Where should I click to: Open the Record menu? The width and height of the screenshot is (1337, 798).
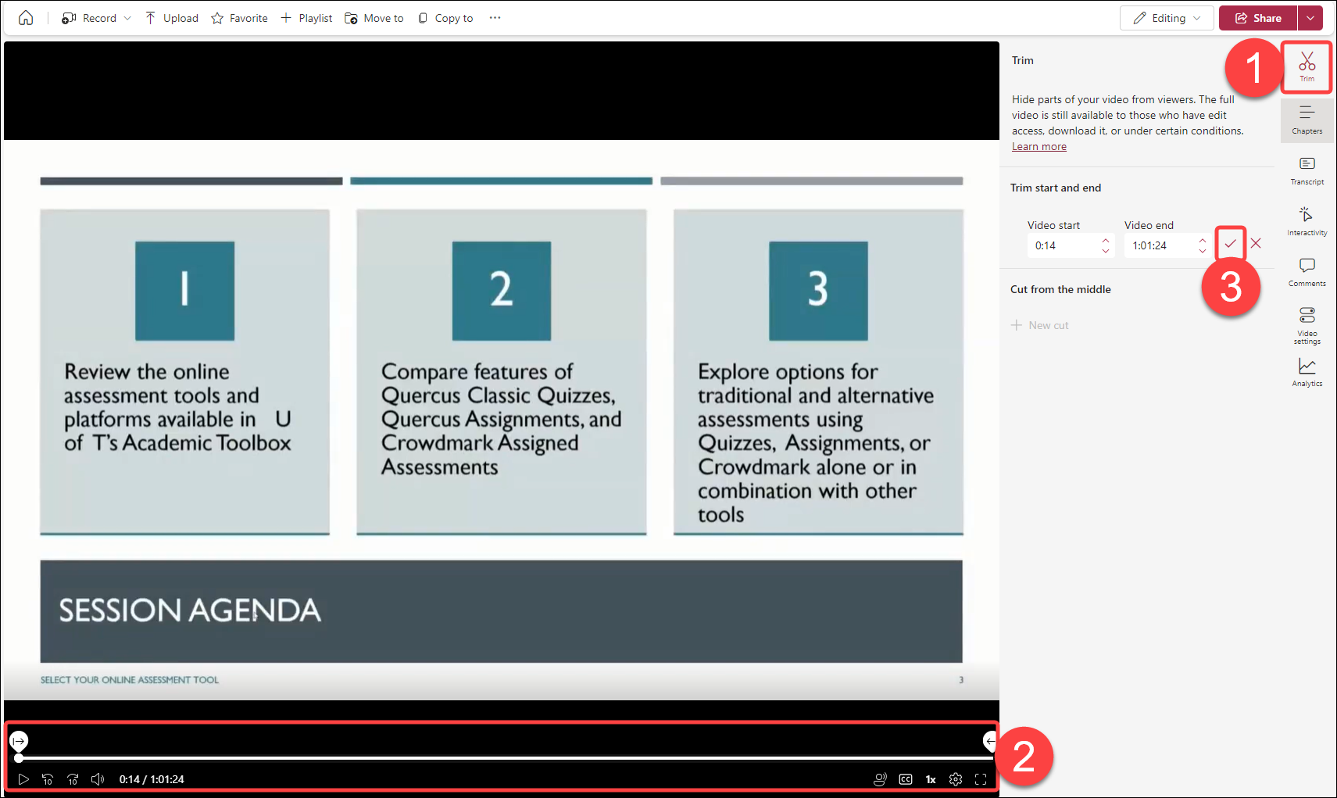pos(96,18)
